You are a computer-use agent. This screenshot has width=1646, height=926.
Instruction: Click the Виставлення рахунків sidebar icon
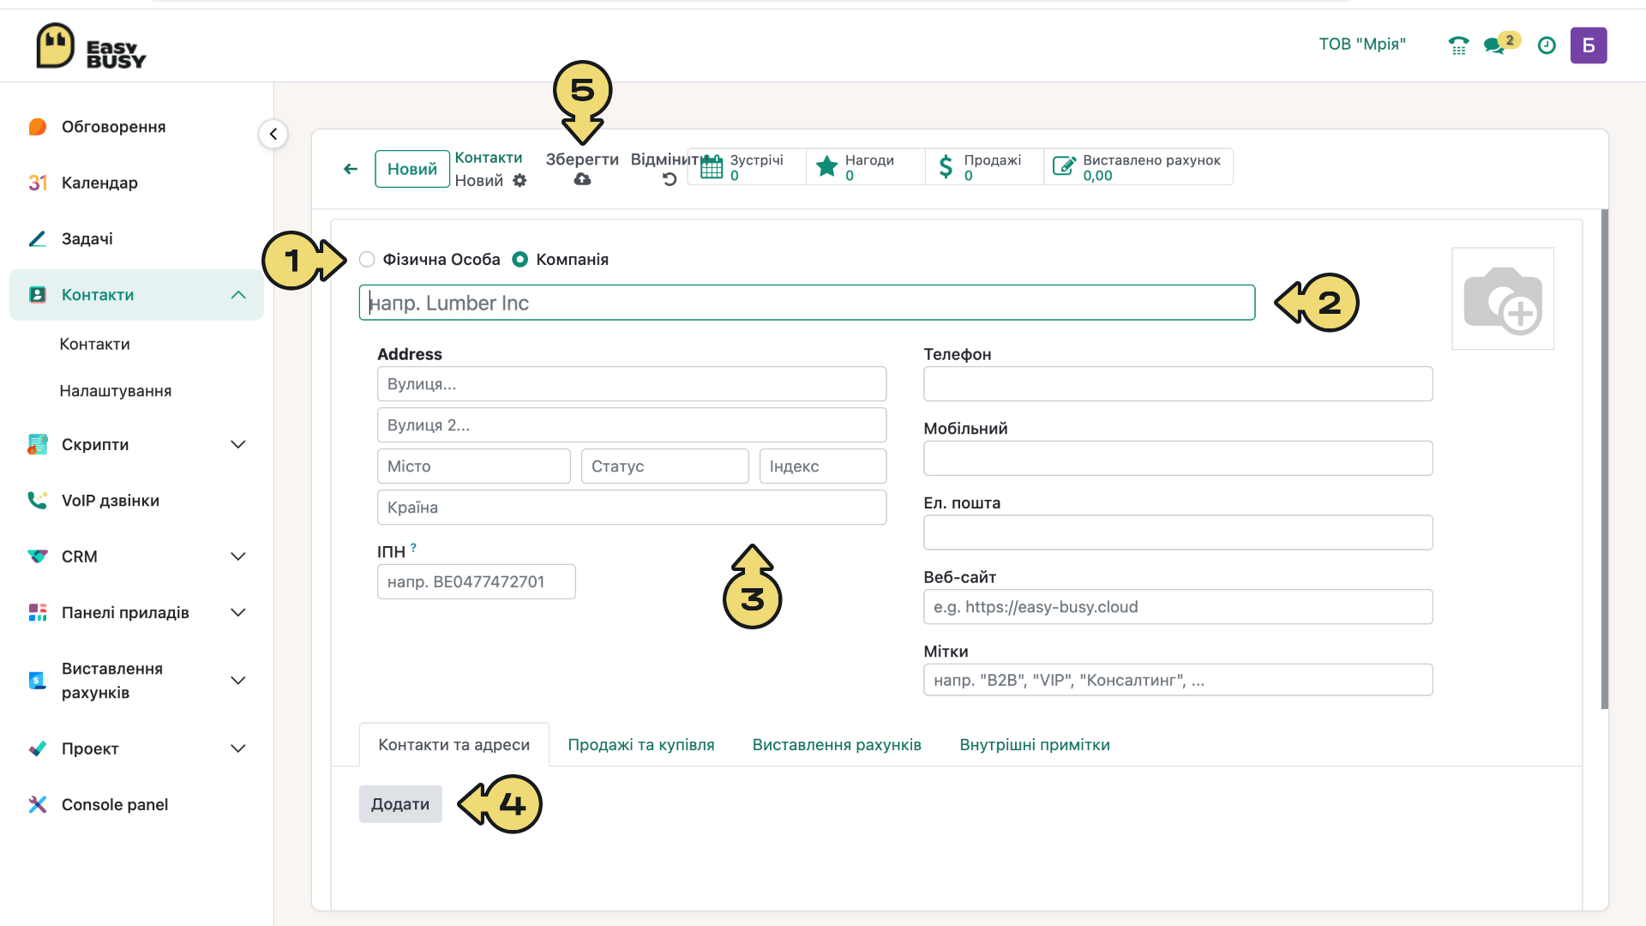tap(37, 680)
